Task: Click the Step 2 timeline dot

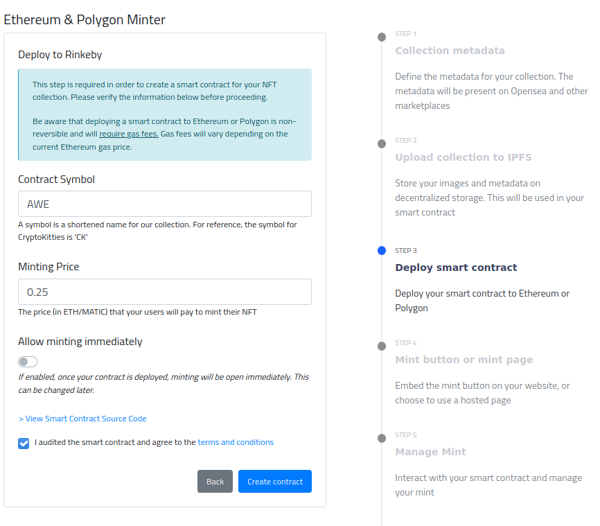Action: [382, 144]
